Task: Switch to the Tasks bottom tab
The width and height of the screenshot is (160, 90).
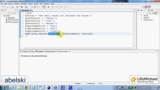Action: (x=32, y=51)
